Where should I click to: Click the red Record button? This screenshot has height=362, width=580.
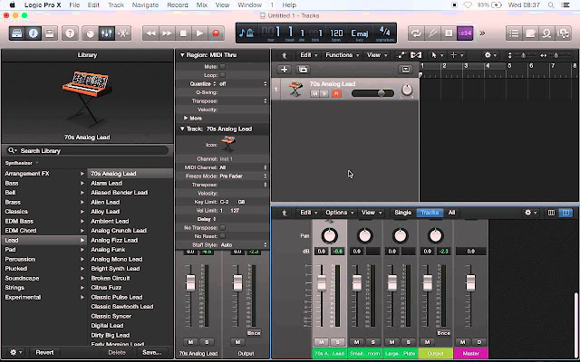click(216, 33)
